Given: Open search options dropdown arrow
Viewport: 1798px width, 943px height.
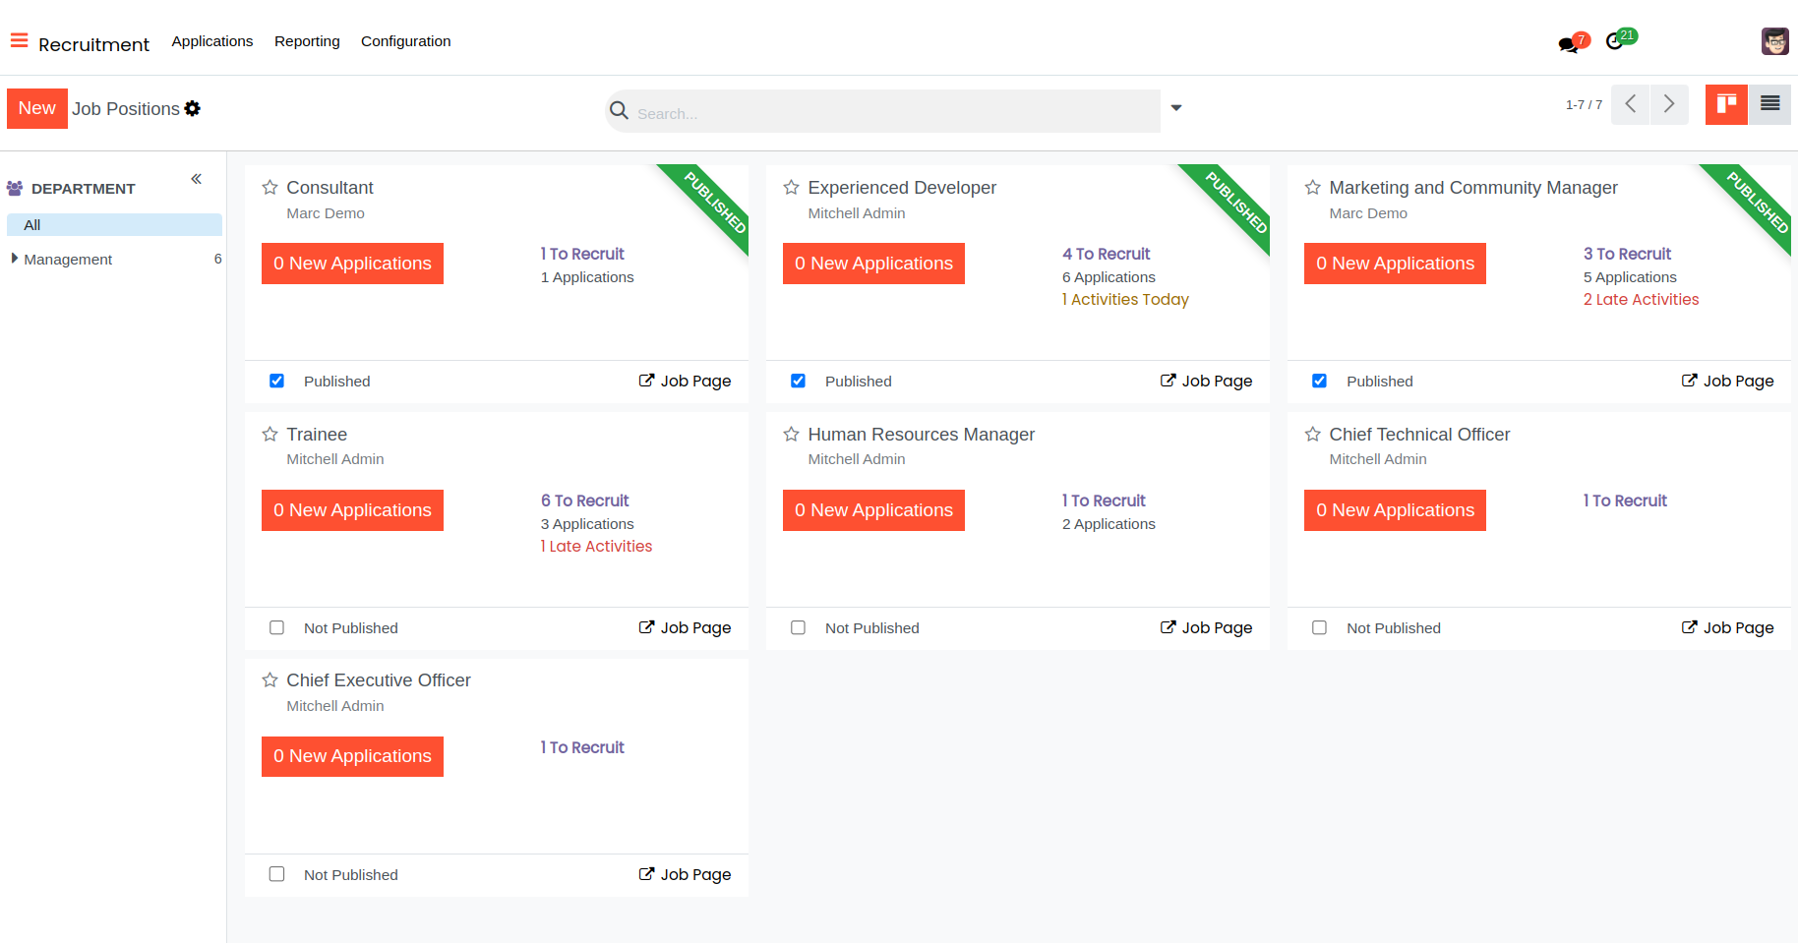Looking at the screenshot, I should 1176,108.
